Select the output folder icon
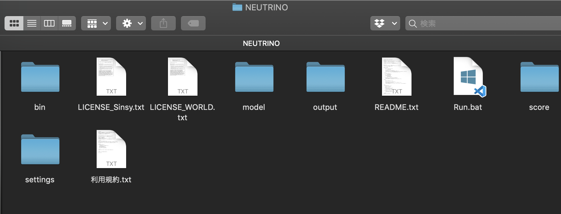561x214 pixels. click(x=326, y=77)
